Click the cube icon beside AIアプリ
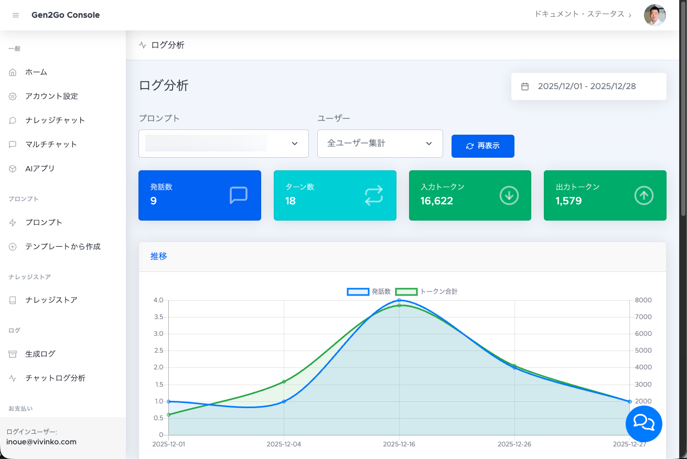Image resolution: width=687 pixels, height=459 pixels. coord(13,169)
